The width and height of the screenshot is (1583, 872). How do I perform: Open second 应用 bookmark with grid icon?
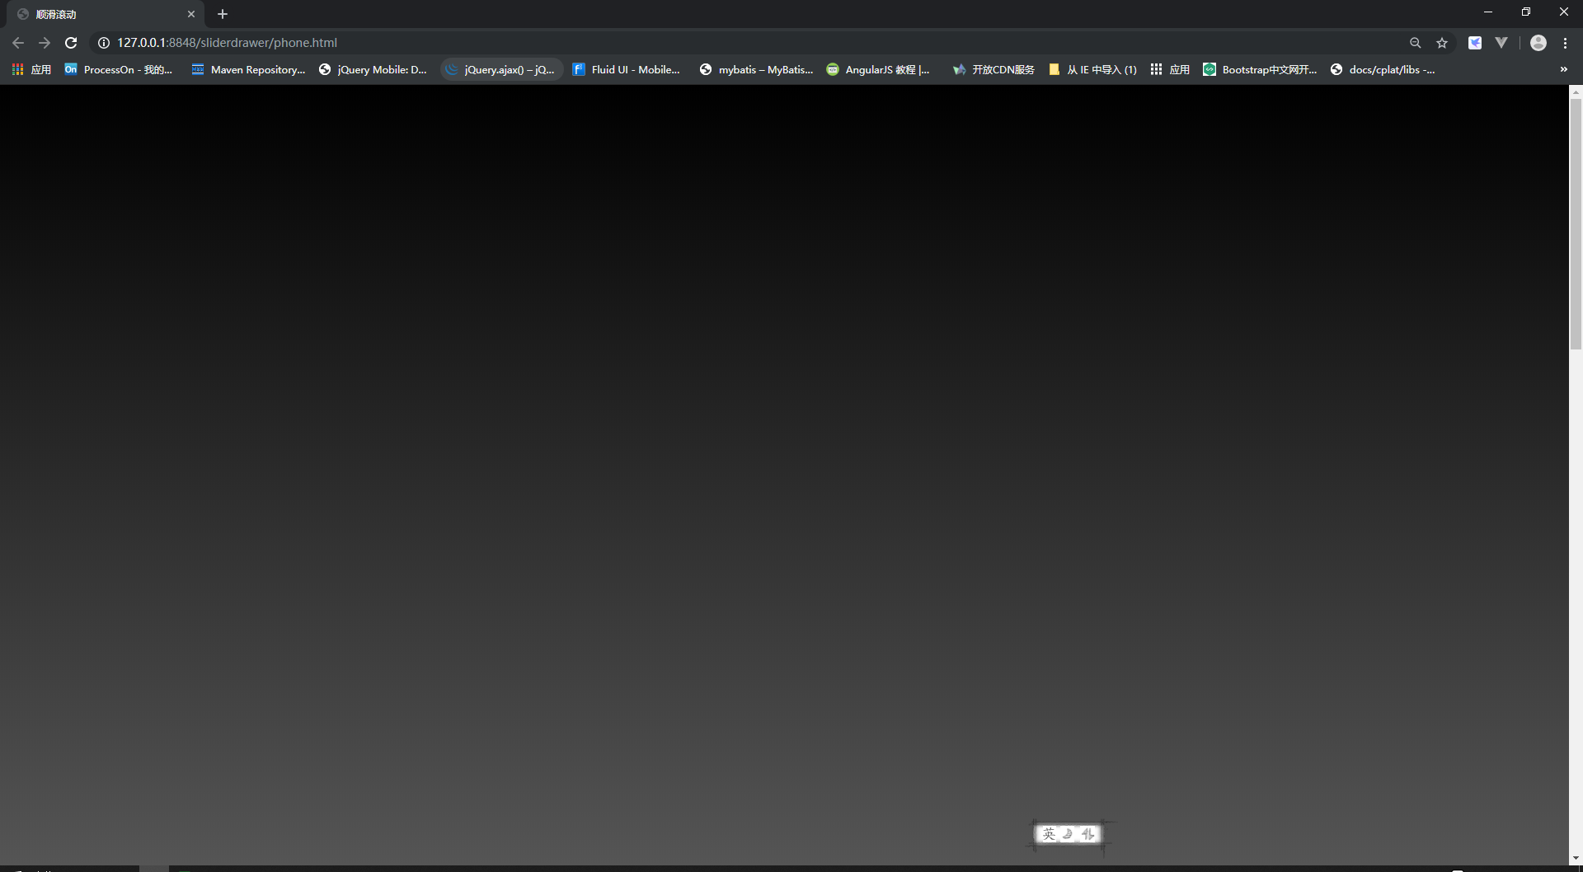coord(1170,70)
